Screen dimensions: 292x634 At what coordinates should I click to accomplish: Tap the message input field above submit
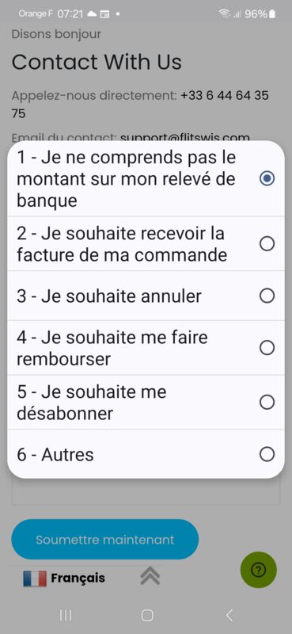[146, 491]
